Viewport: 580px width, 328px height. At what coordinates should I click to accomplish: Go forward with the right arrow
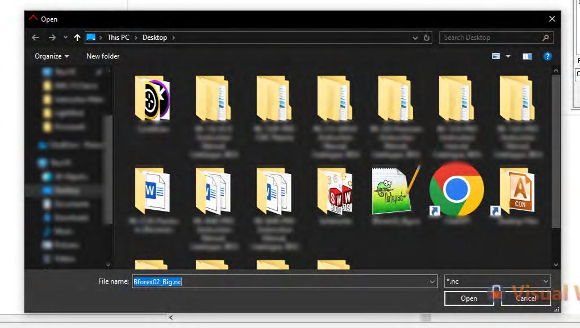coord(52,38)
